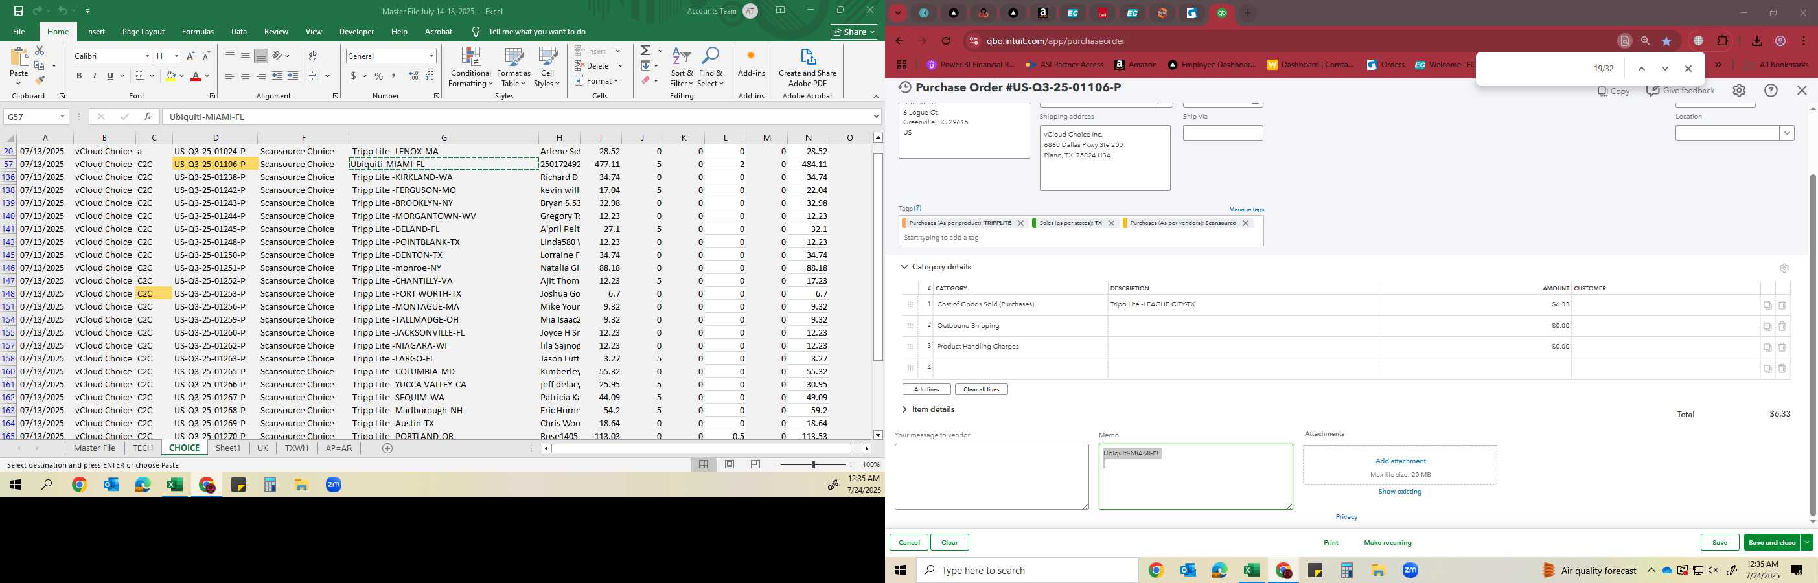Click Merge & Center icon
Viewport: 1818px width, 583px height.
[x=314, y=76]
